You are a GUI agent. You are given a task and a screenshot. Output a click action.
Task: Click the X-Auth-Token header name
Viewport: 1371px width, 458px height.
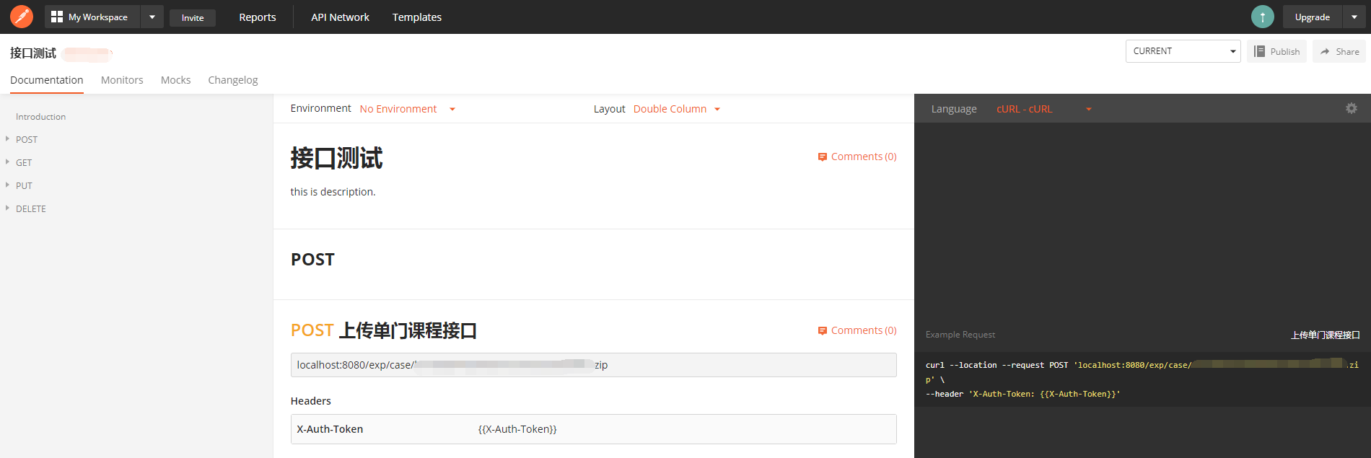(330, 429)
